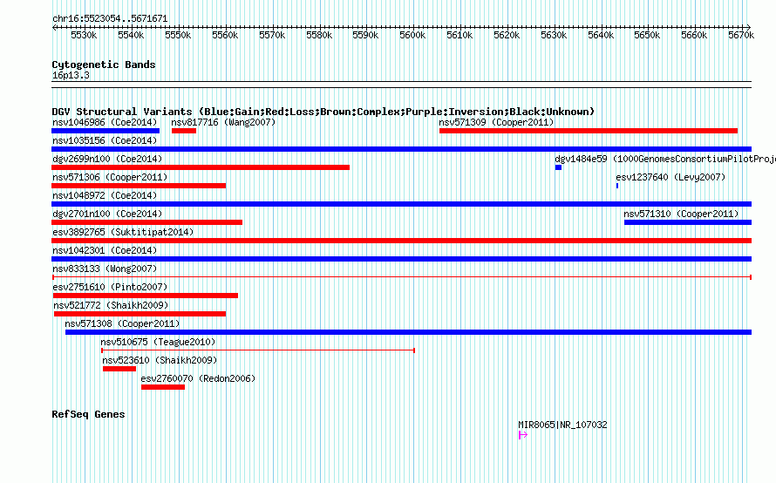Viewport: 776px width, 483px height.
Task: Click the nsv510675 (Teague2010) label text
Action: click(x=158, y=342)
